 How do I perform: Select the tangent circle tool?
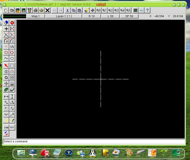(x=12, y=53)
